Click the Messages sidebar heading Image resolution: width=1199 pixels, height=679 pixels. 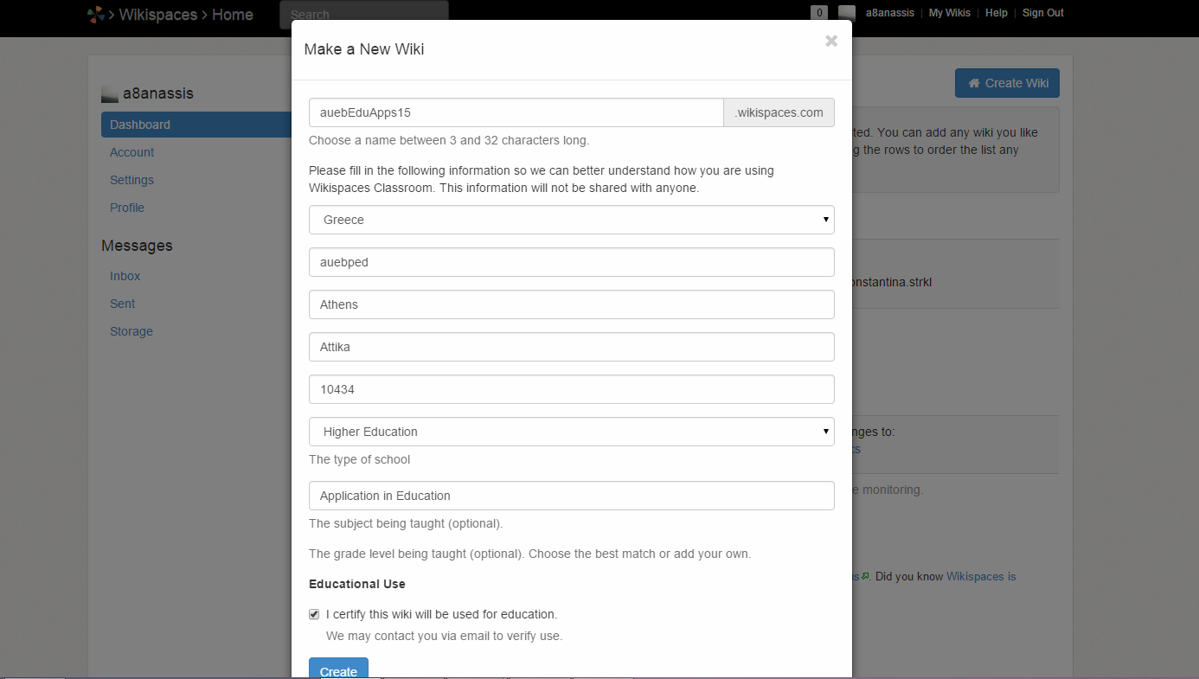tap(137, 246)
